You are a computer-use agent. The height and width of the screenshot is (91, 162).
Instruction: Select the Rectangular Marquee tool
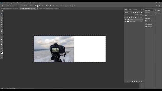click(2, 16)
